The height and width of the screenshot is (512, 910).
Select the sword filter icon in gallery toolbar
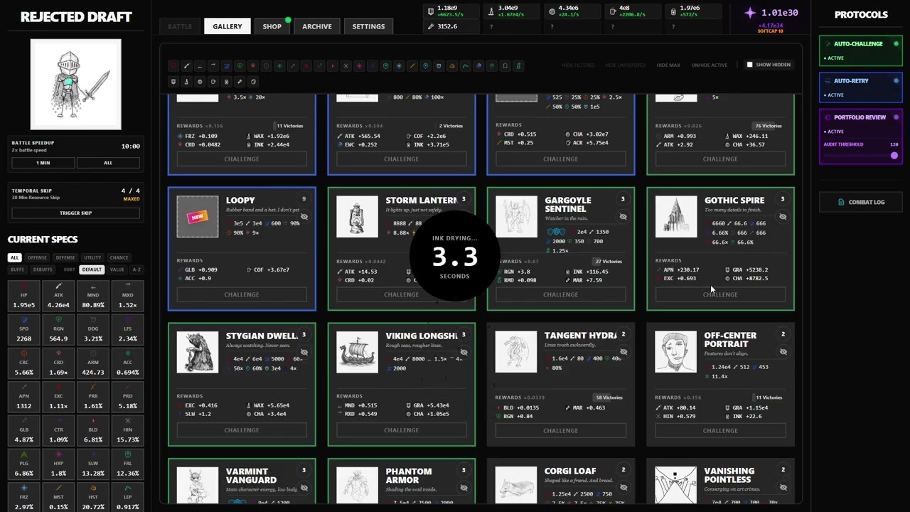pyautogui.click(x=186, y=65)
